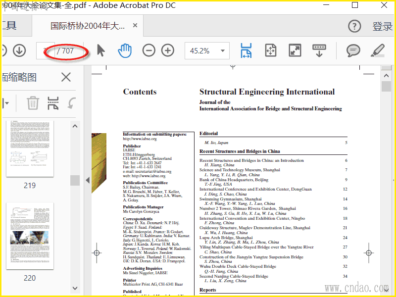The image size is (396, 297).
Task: Click the thumbnail panel scrollbar handle
Action: [x=75, y=180]
